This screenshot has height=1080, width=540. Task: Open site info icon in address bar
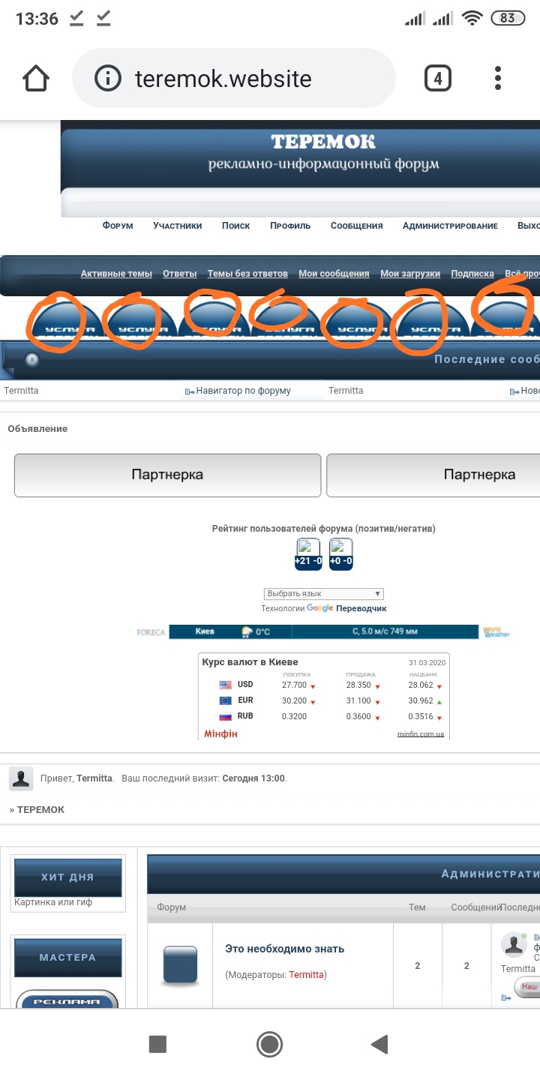pyautogui.click(x=108, y=78)
